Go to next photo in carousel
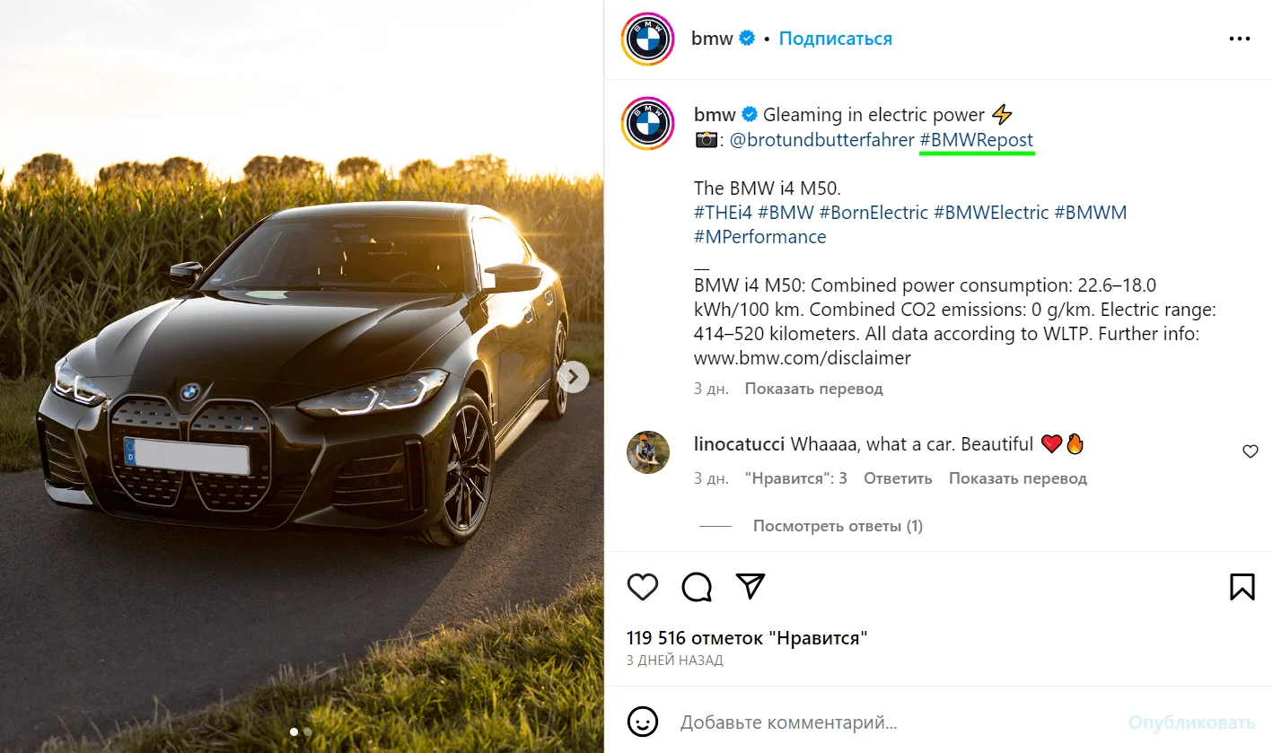This screenshot has width=1273, height=753. [573, 377]
